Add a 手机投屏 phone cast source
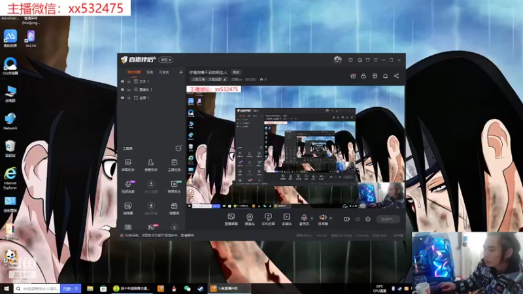 tap(268, 220)
